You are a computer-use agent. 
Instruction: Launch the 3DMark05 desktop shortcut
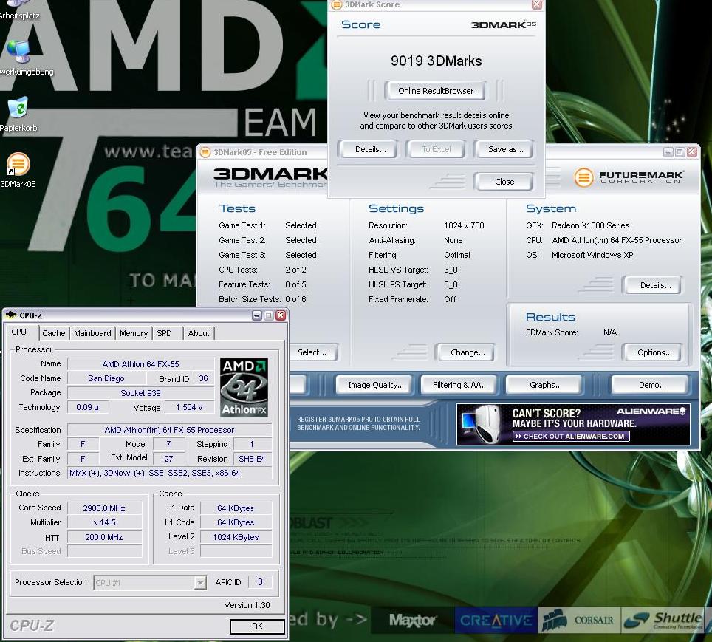click(x=18, y=170)
